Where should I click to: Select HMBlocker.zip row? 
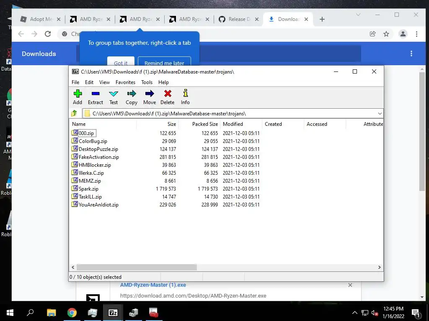[x=95, y=165]
